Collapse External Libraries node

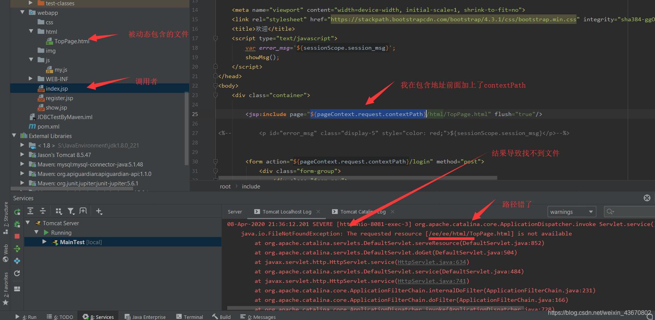pos(14,135)
